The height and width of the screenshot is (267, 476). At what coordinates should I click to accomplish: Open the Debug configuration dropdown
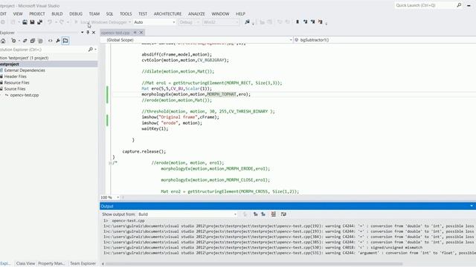pos(189,22)
